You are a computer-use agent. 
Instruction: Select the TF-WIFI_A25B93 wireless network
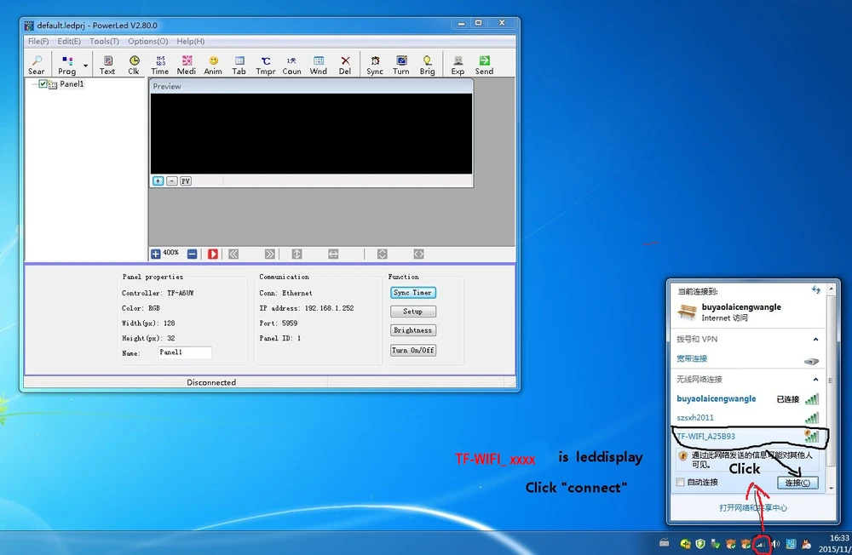(x=748, y=436)
